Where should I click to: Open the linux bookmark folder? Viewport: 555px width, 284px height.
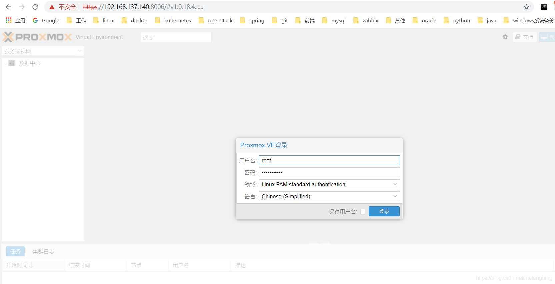coord(104,20)
